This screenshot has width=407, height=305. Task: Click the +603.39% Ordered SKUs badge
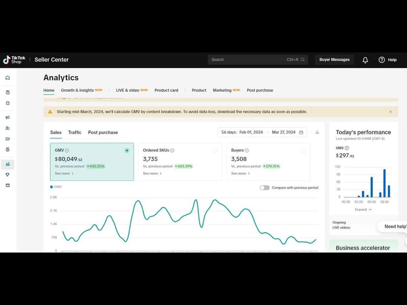click(184, 166)
